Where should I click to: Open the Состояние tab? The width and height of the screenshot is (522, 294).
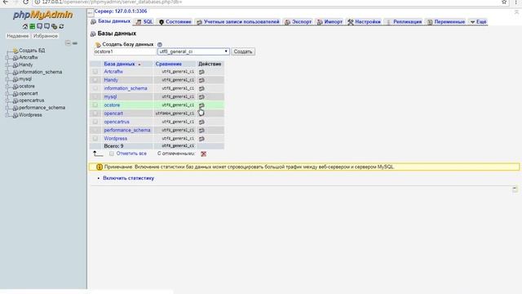175,22
